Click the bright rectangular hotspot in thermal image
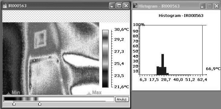Screen dimensions: 221x109 click(41, 39)
